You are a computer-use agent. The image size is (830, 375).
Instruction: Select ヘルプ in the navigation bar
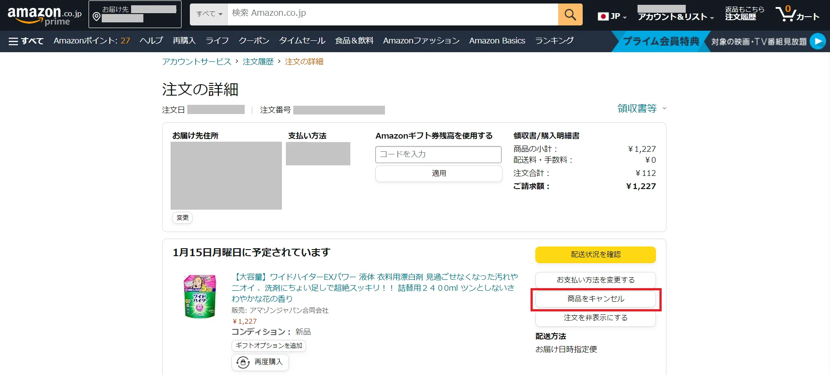151,41
